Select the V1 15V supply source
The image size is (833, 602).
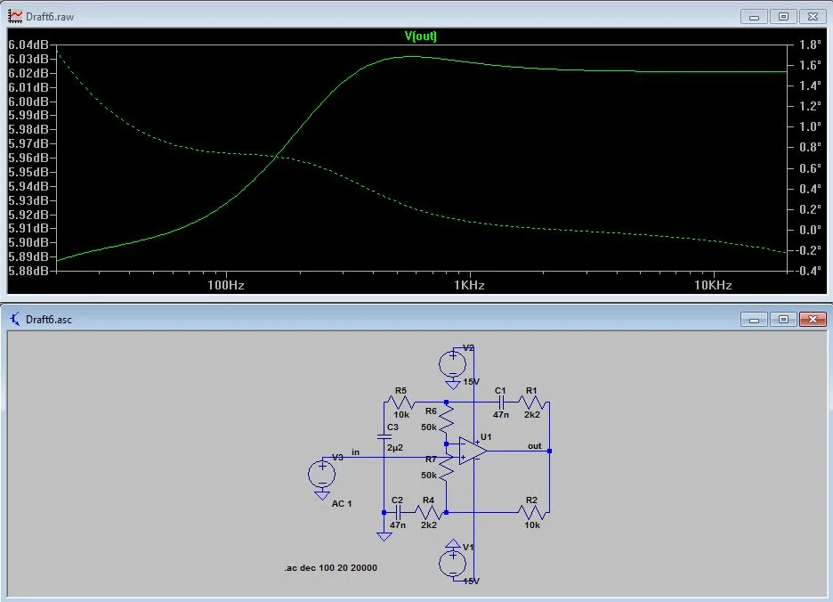(453, 564)
